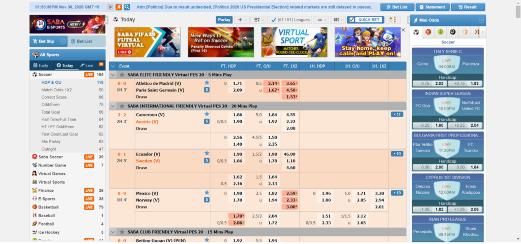521x244 pixels.
Task: Open the list view style dropdown
Action: 321,20
